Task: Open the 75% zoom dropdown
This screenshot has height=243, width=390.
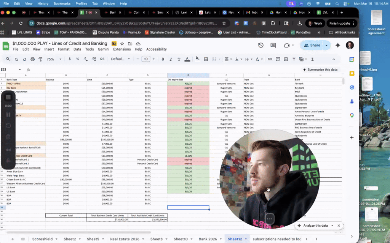Action: 54,59
